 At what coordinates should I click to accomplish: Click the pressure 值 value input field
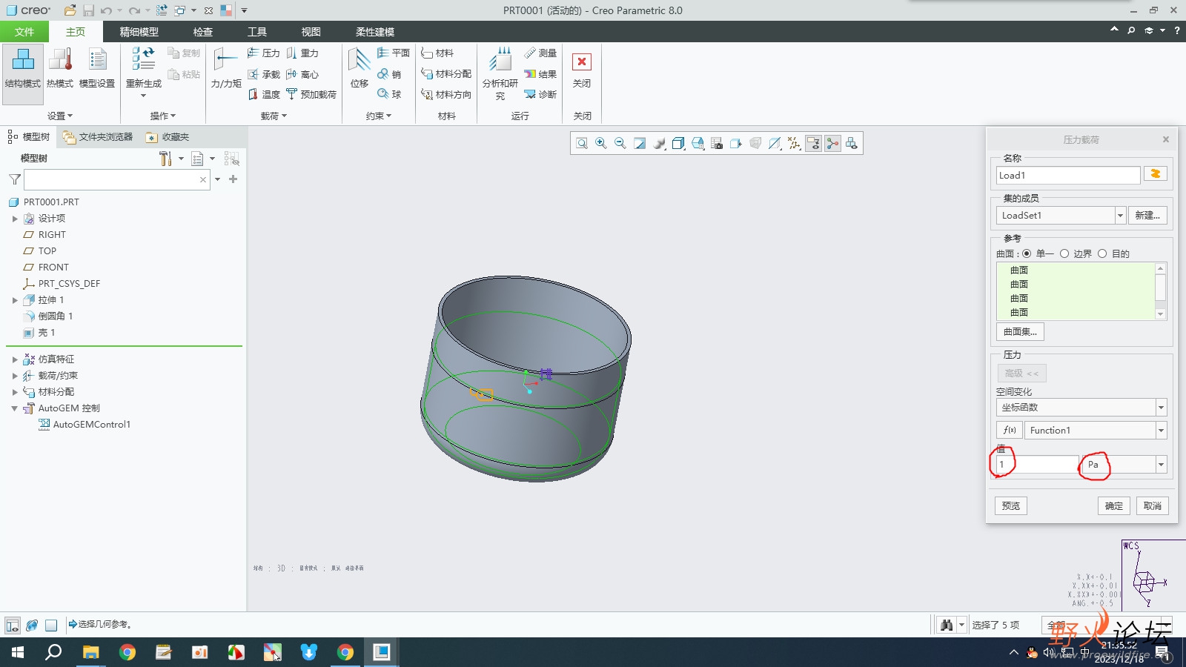(x=1036, y=465)
